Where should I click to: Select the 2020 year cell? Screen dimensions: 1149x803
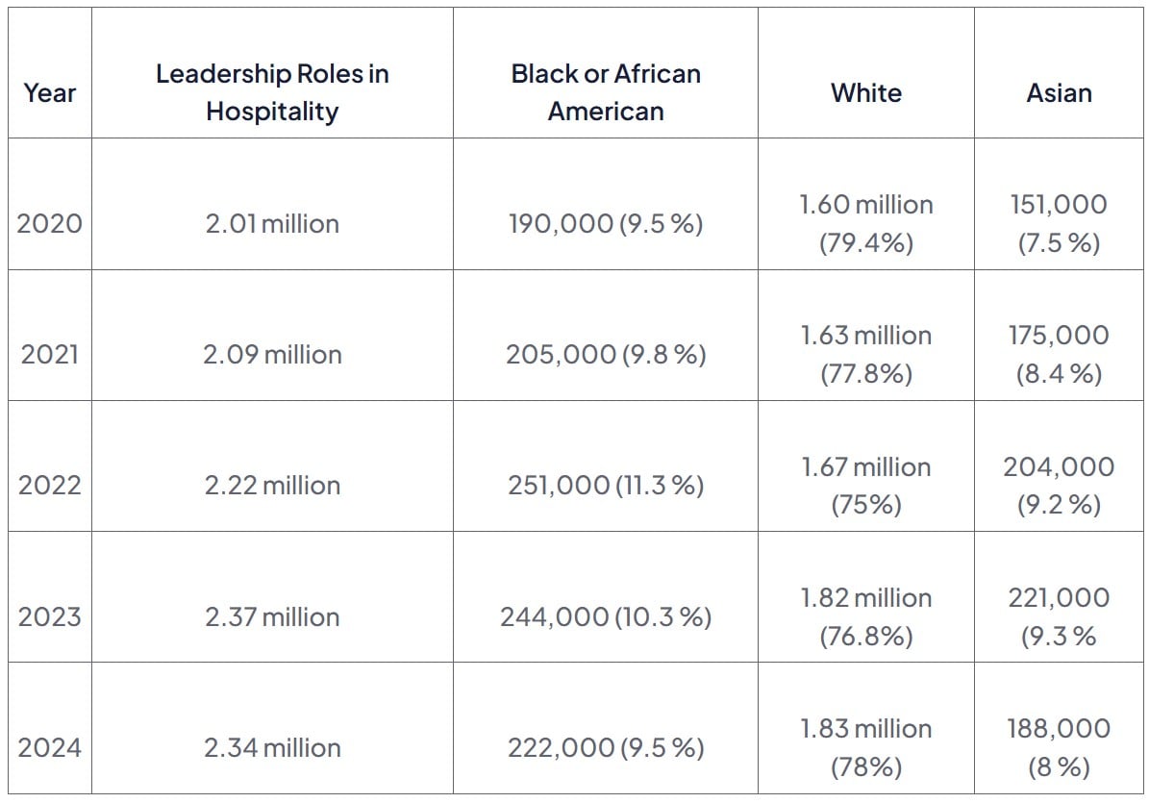(x=50, y=223)
